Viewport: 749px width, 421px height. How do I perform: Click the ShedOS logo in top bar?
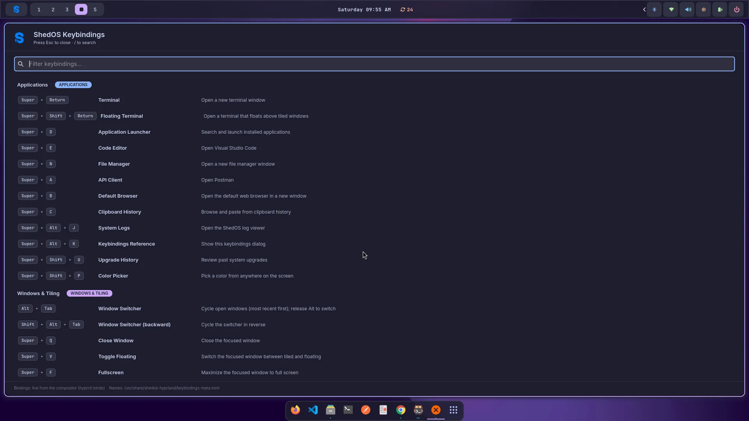(x=16, y=9)
